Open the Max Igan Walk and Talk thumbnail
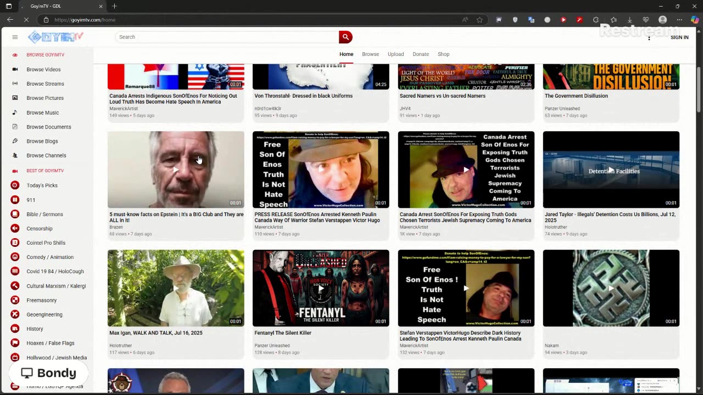This screenshot has height=395, width=703. (176, 288)
